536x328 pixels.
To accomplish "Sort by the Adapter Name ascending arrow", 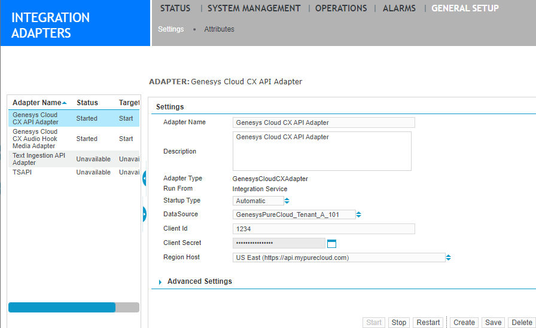I will click(x=64, y=103).
